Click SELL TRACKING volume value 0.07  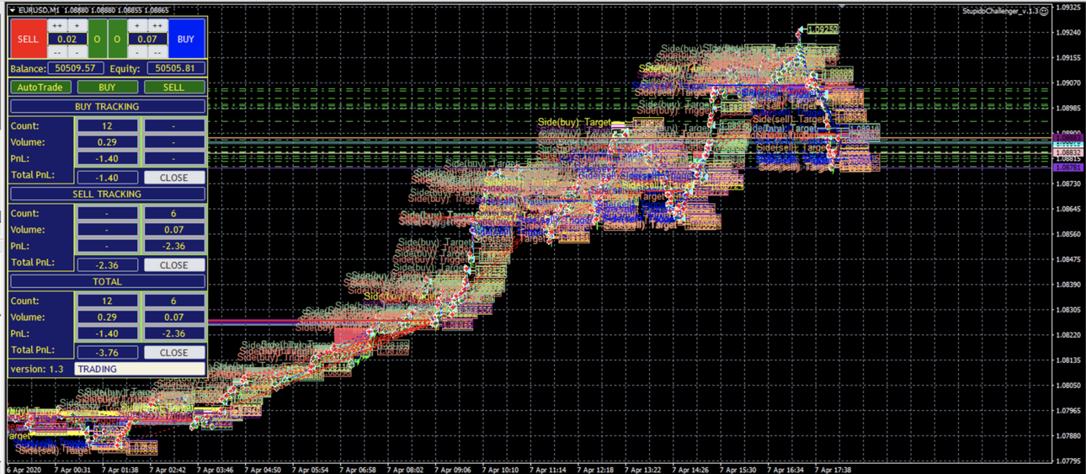click(x=174, y=230)
